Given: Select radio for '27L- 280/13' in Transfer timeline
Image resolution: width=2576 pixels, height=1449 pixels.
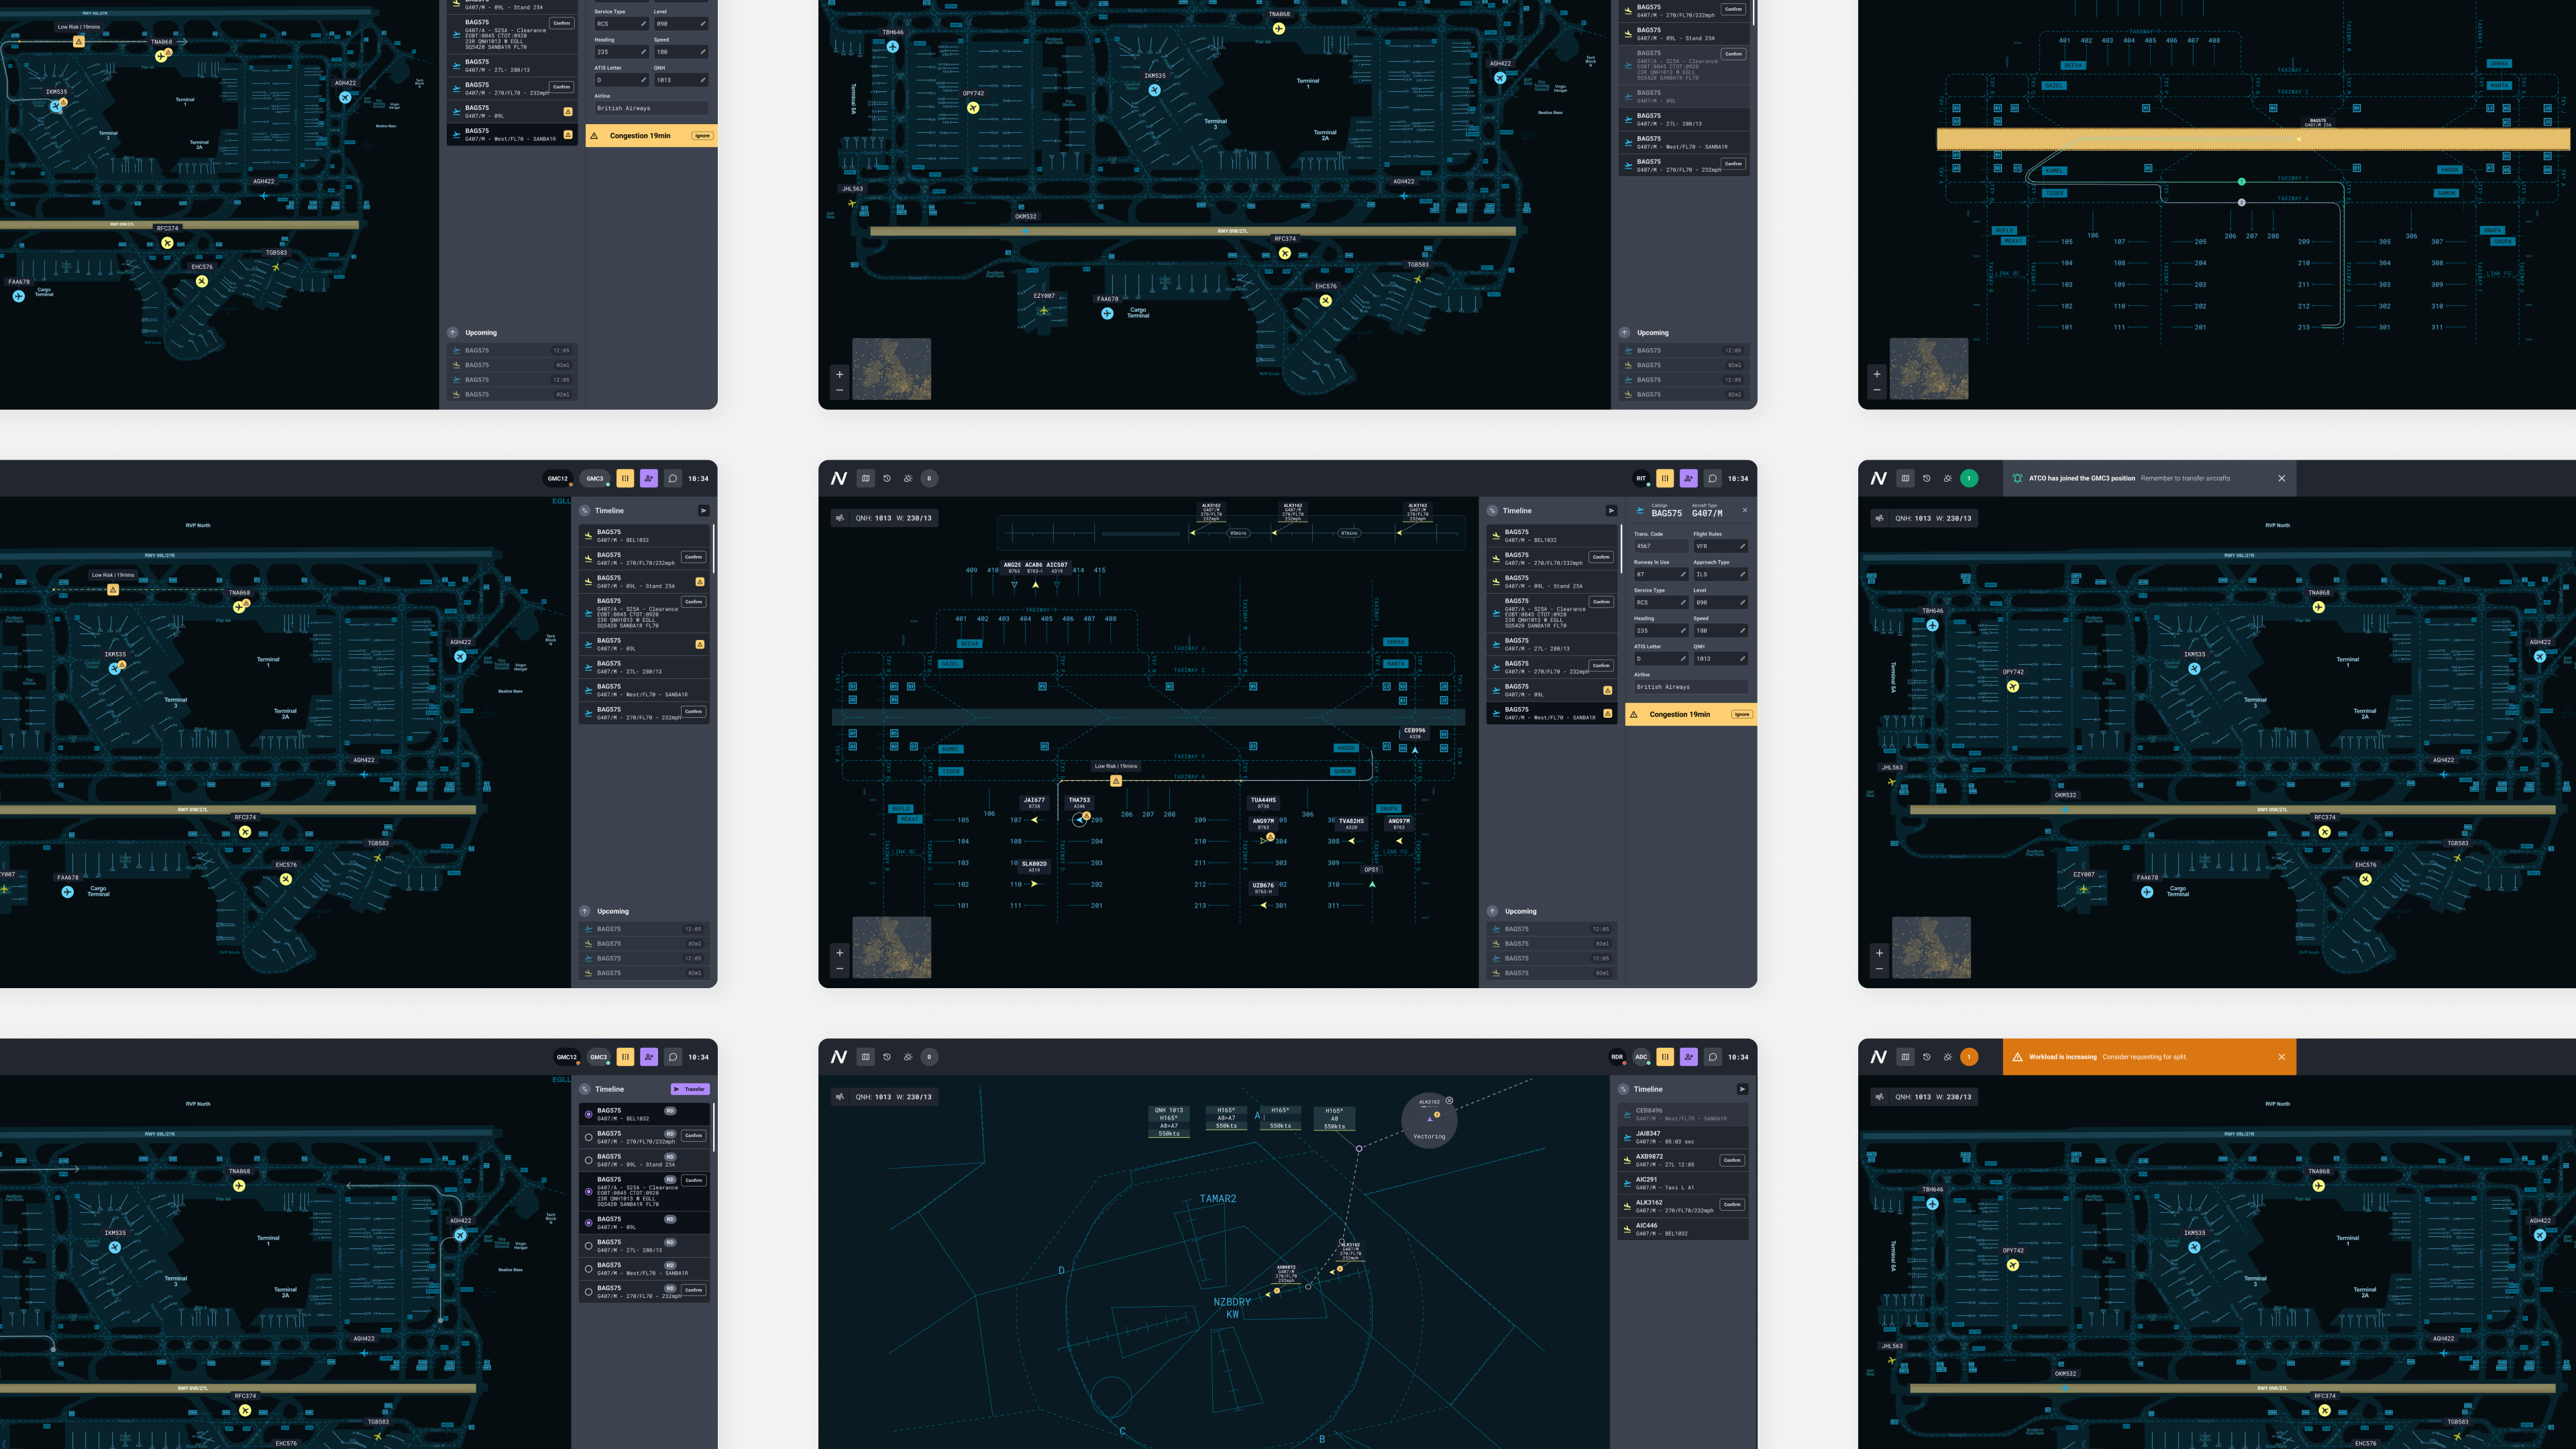Looking at the screenshot, I should point(588,1245).
